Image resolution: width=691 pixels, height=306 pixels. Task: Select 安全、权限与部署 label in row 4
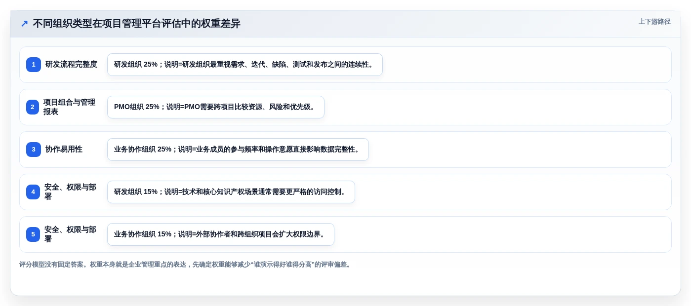70,192
